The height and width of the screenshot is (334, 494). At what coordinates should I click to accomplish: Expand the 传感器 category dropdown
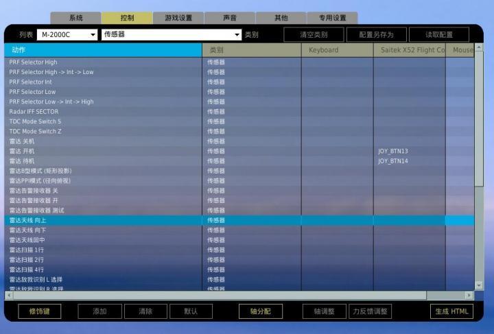pyautogui.click(x=172, y=34)
